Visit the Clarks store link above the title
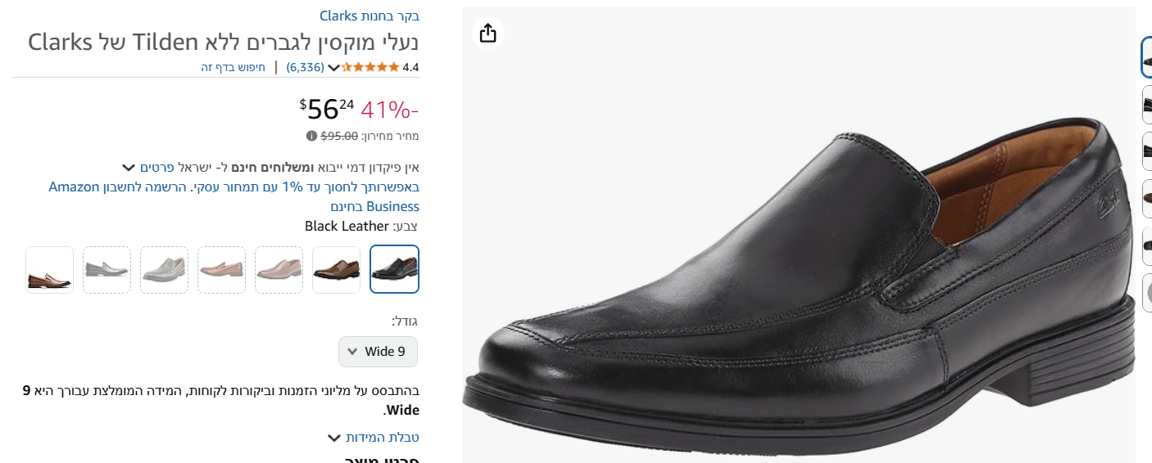 [370, 16]
